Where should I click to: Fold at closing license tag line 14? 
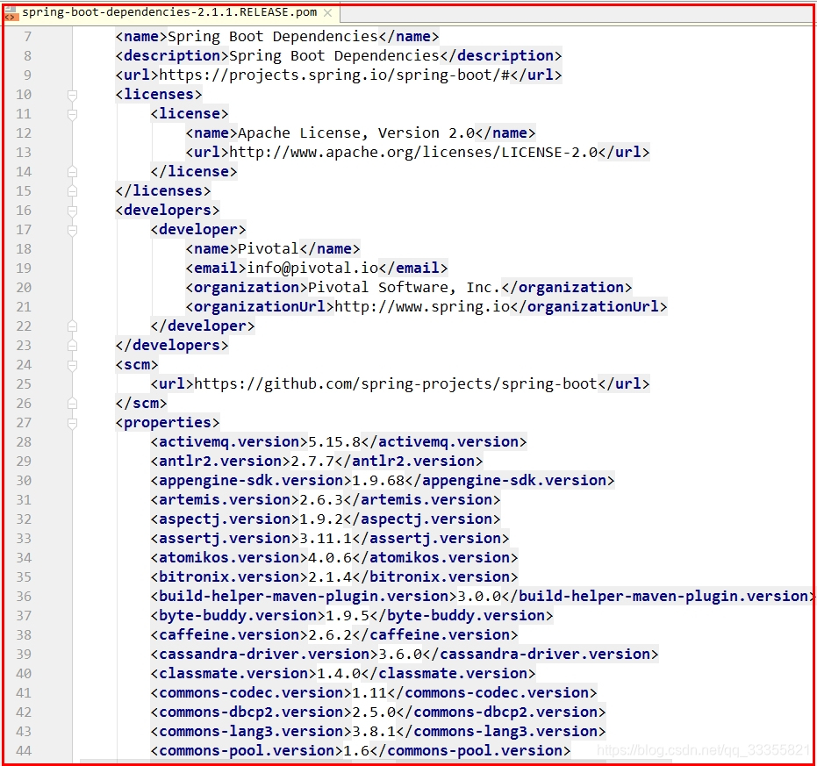pyautogui.click(x=73, y=172)
